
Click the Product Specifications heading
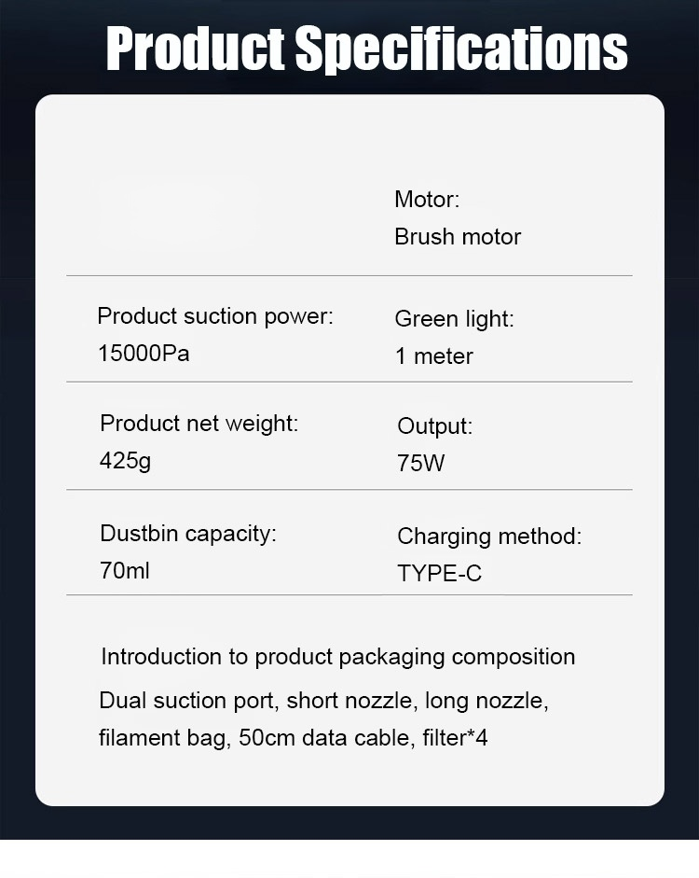click(366, 48)
